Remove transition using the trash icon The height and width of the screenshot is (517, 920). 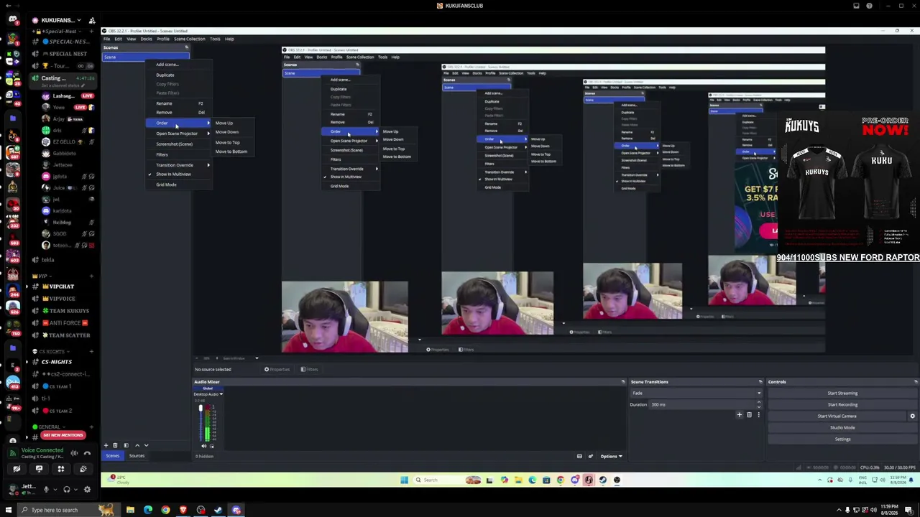(749, 415)
